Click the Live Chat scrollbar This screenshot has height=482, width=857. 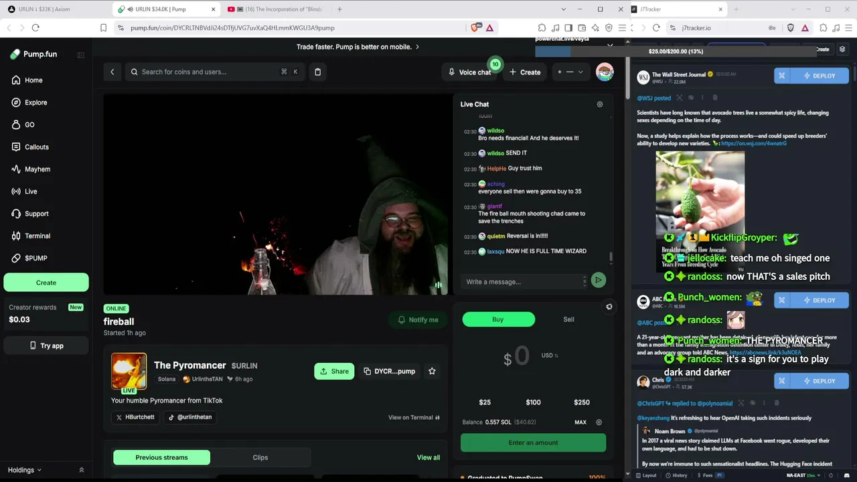(611, 256)
